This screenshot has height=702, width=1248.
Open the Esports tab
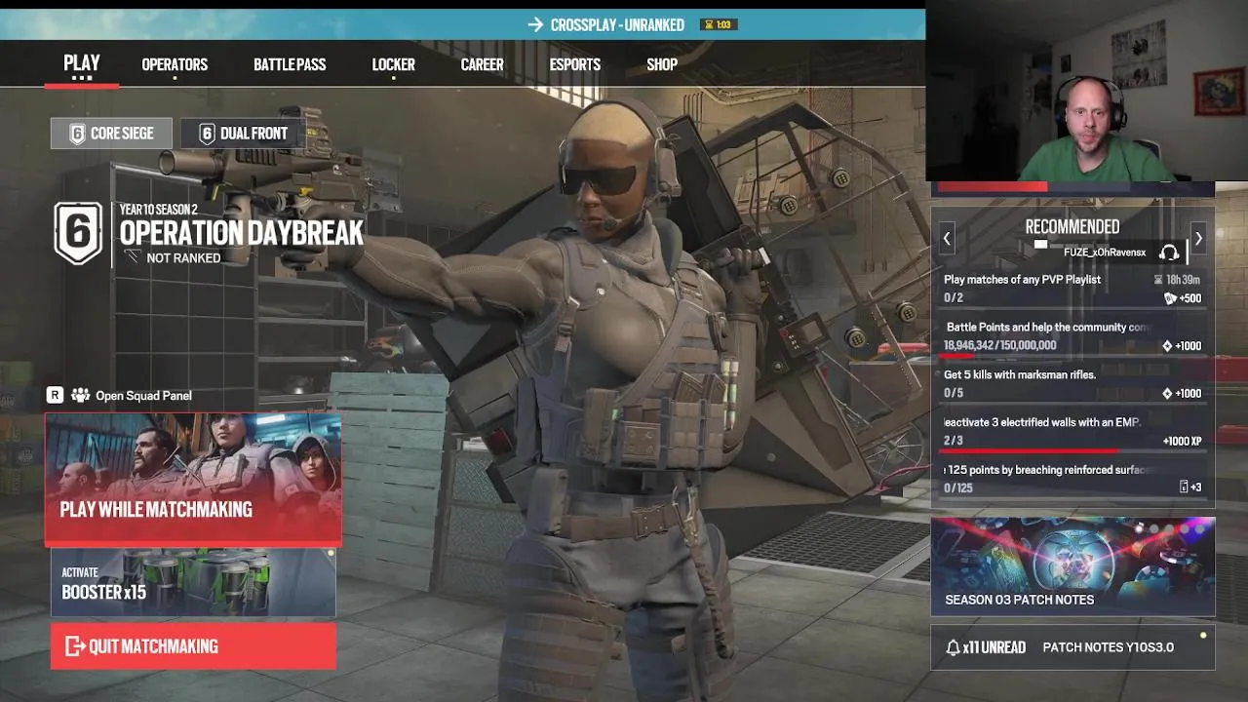pyautogui.click(x=574, y=64)
